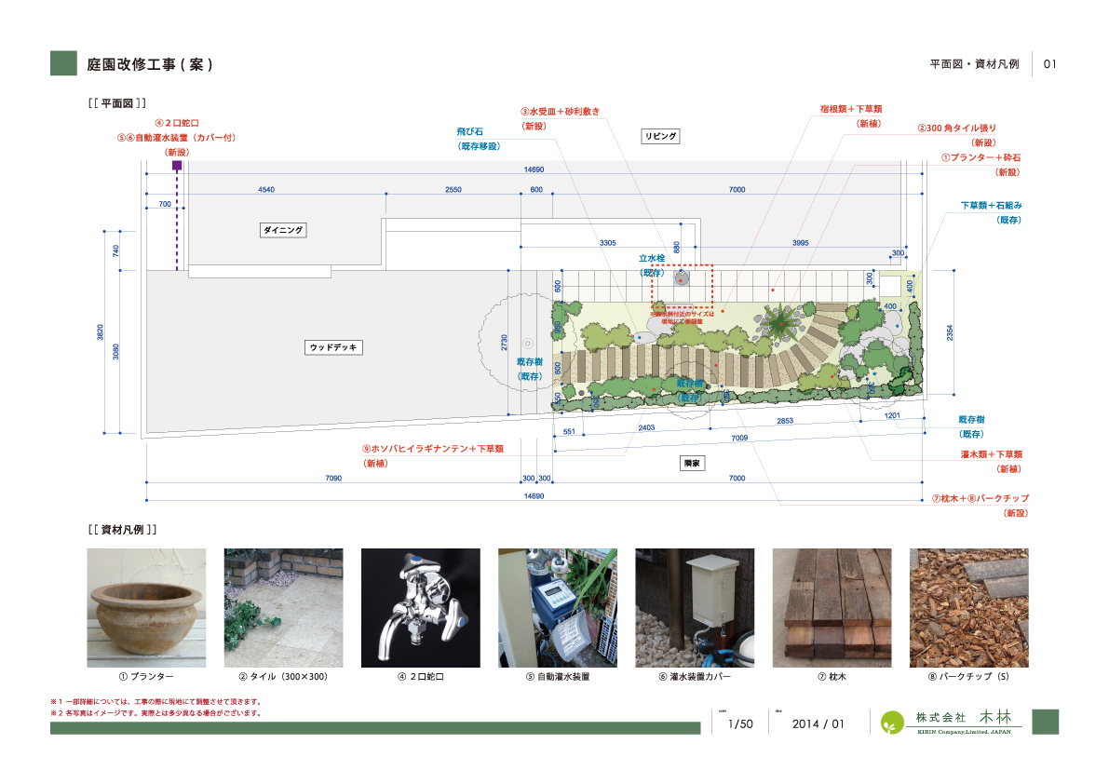Image resolution: width=1109 pixels, height=784 pixels.
Task: Click the page number 01
Action: (x=1050, y=64)
